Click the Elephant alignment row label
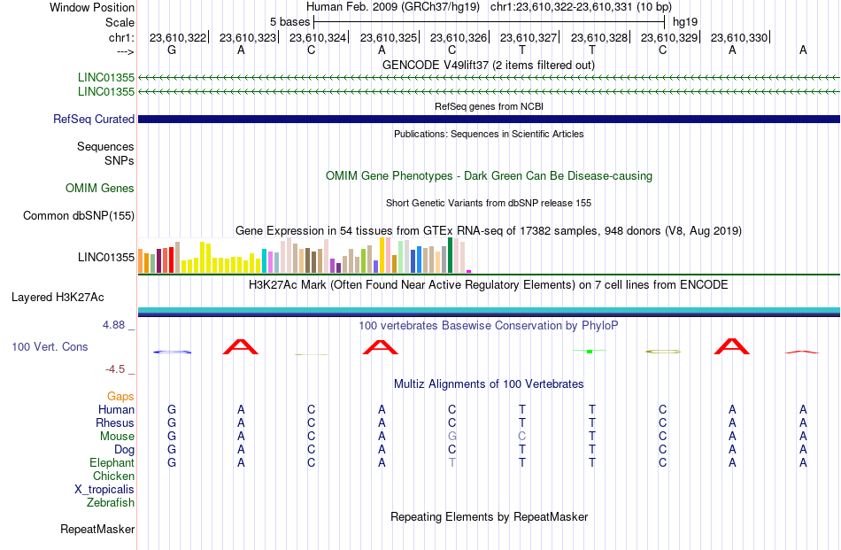The image size is (841, 550). (x=112, y=462)
